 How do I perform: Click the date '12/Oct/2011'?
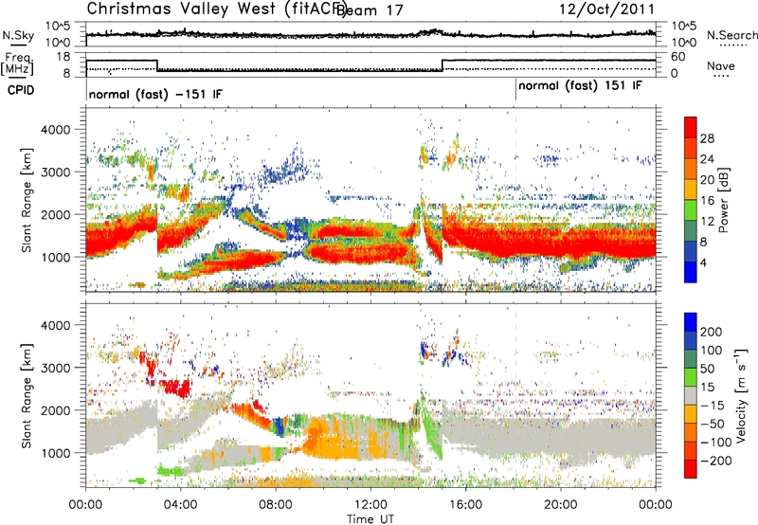coord(606,9)
